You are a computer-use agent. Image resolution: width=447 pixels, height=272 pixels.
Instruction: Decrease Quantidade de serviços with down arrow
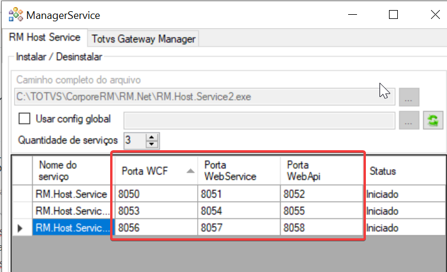[x=152, y=144]
